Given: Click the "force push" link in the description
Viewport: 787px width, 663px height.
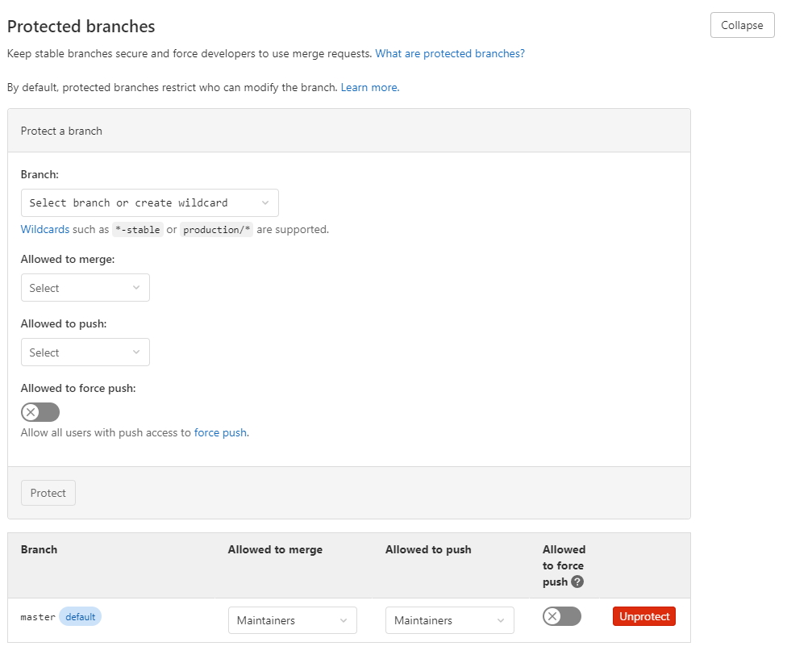Looking at the screenshot, I should 220,432.
